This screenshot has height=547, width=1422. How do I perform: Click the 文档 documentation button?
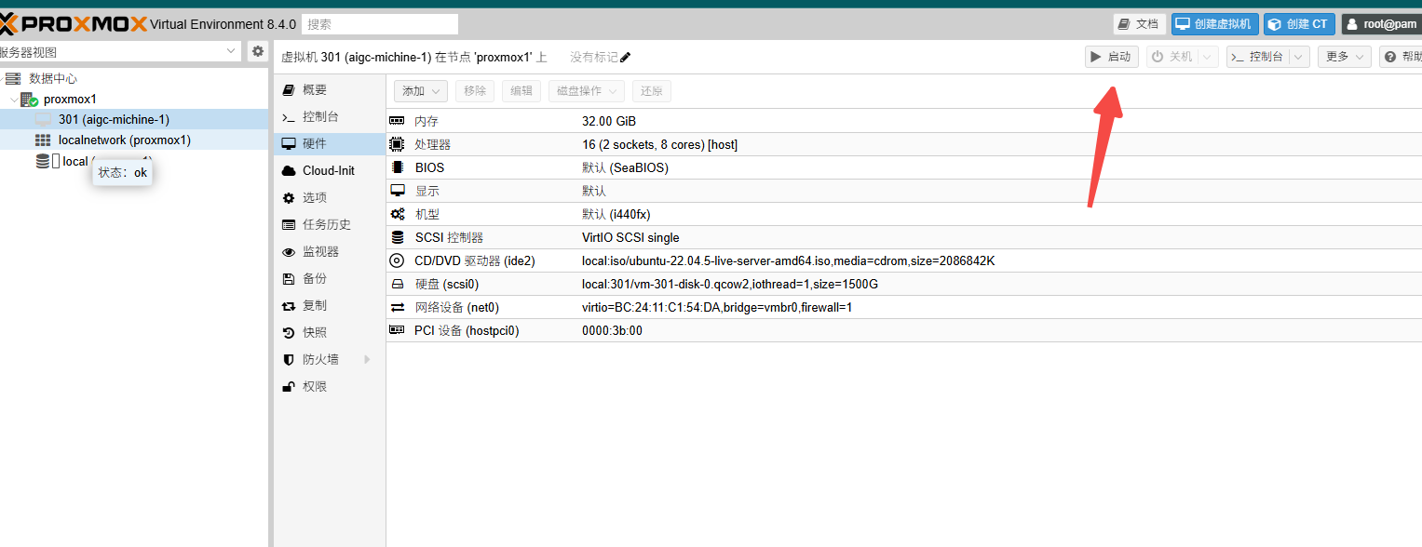click(1139, 23)
